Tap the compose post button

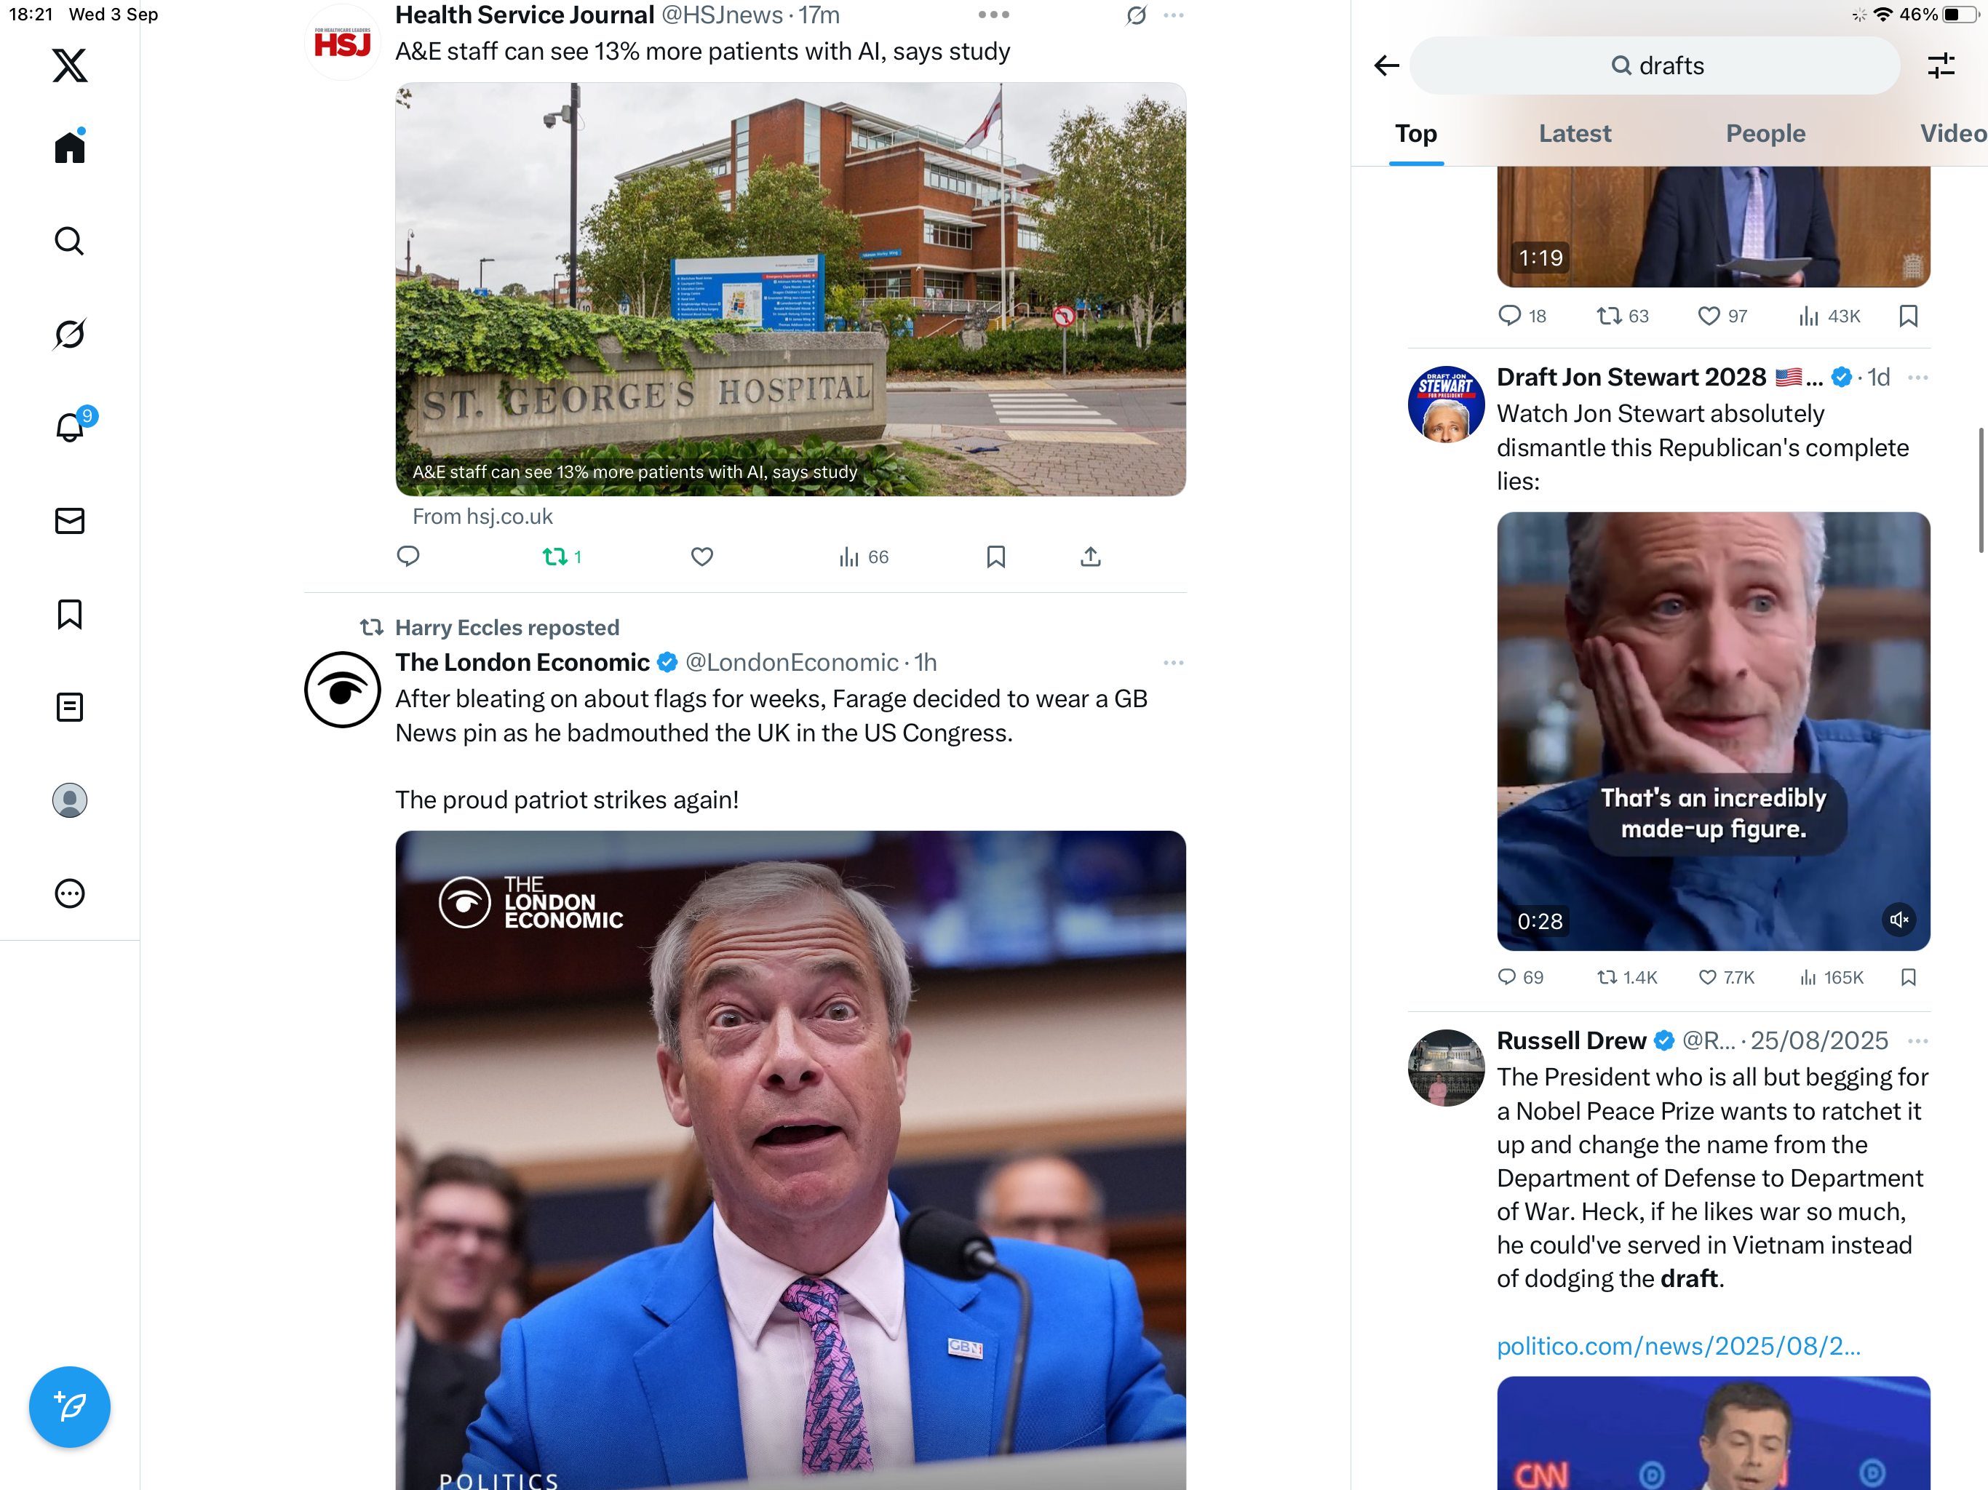(69, 1406)
